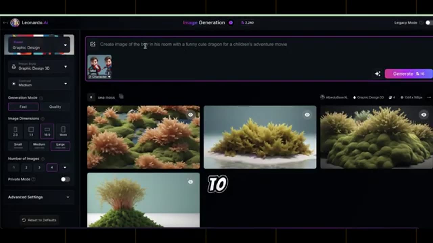This screenshot has height=243, width=433.
Task: Select the 16:9 aspect ratio
Action: (x=47, y=131)
